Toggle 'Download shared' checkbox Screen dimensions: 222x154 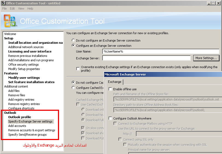[x=83, y=133]
